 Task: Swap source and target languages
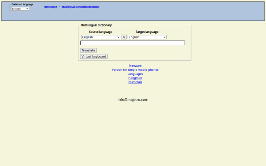coord(124,37)
